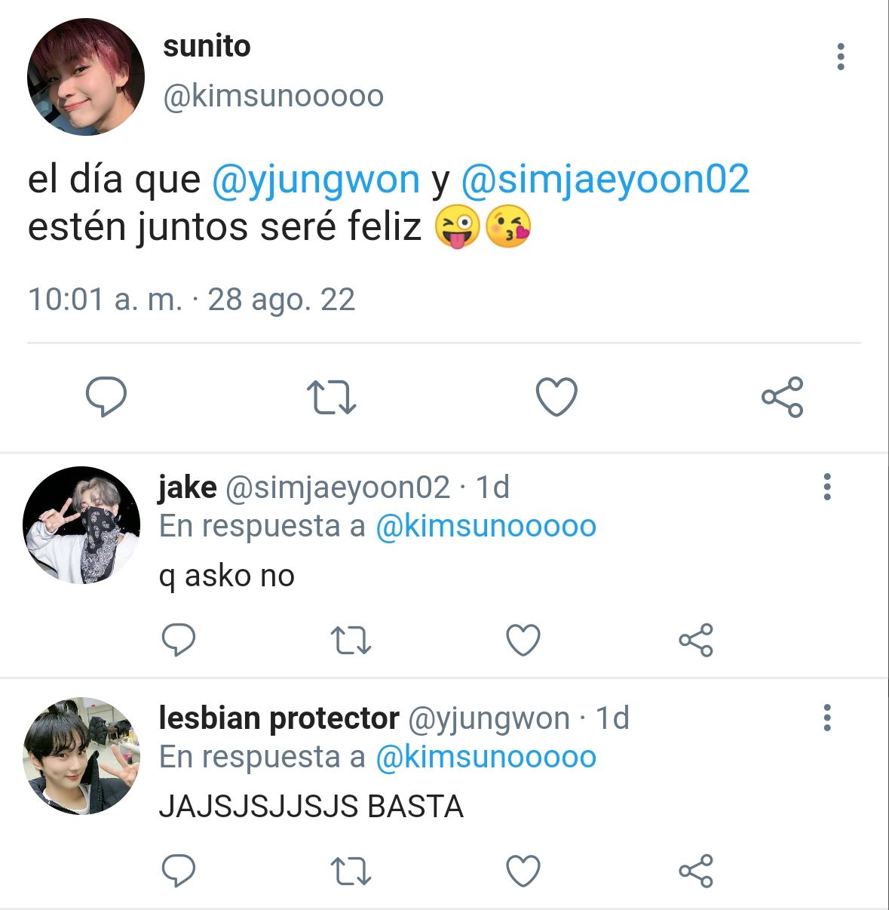
Task: Retweet jake's reply tweet
Action: click(x=351, y=641)
